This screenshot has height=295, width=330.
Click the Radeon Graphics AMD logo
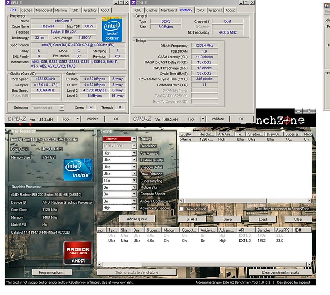coord(78,253)
